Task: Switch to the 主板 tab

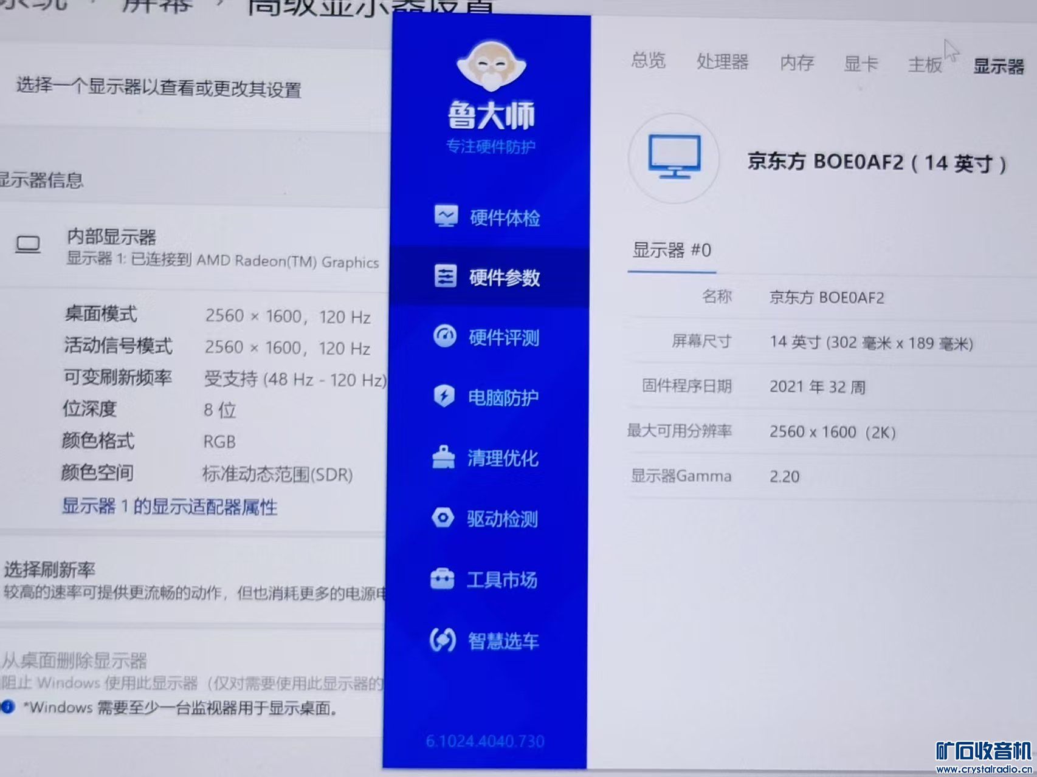Action: click(925, 64)
